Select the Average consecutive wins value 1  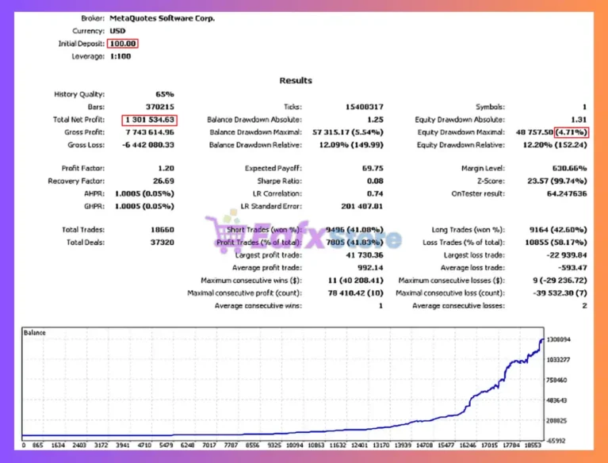coord(380,305)
